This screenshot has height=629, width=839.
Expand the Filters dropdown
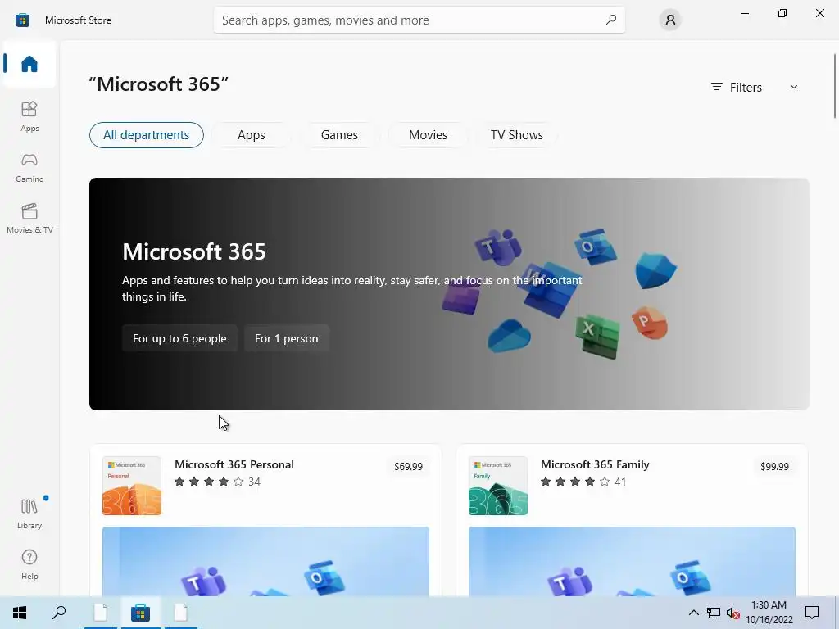[755, 87]
